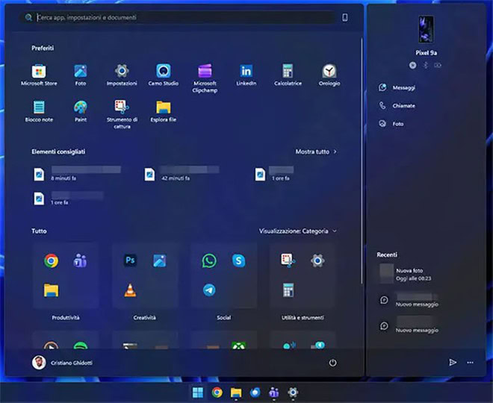Viewport: 493px width, 403px height.
Task: Launch Camo Studio
Action: [x=163, y=75]
